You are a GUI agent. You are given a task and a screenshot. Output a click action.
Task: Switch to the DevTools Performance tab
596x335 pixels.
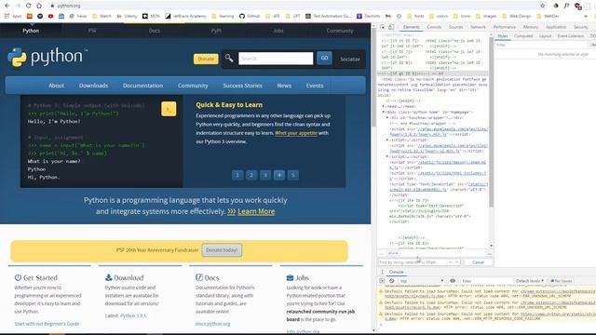pyautogui.click(x=505, y=27)
